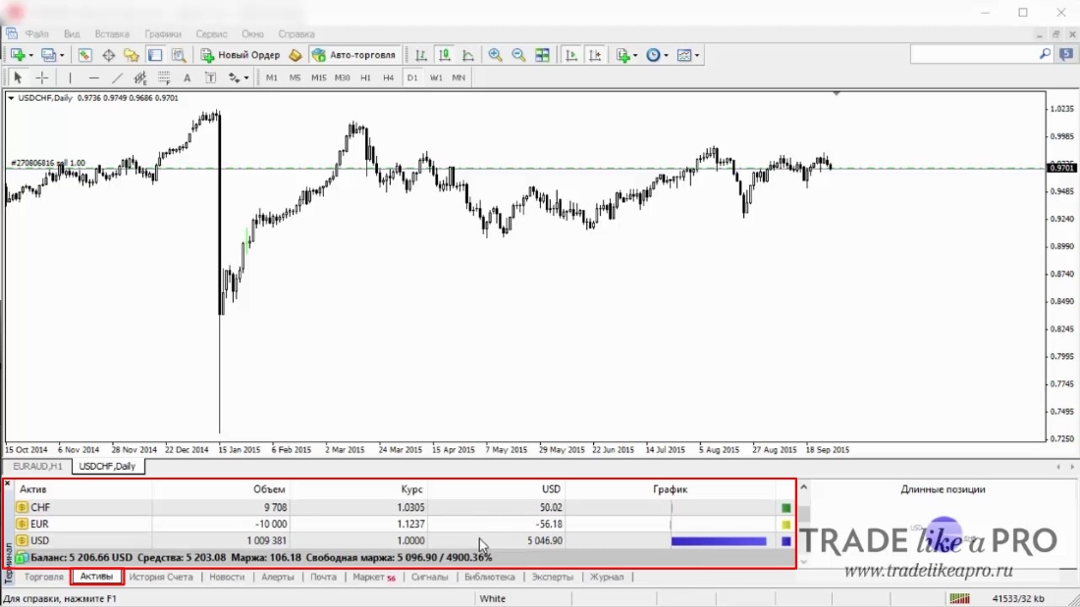This screenshot has height=607, width=1080.
Task: Toggle Авто-торговля on or off
Action: coord(354,55)
